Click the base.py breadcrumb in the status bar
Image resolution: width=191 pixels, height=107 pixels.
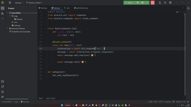[x=25, y=102]
